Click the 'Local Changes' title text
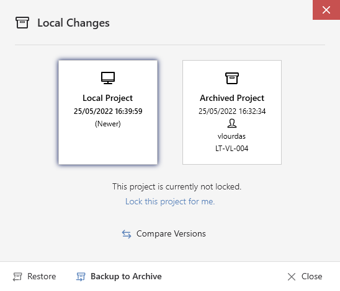This screenshot has width=340, height=291. tap(73, 23)
